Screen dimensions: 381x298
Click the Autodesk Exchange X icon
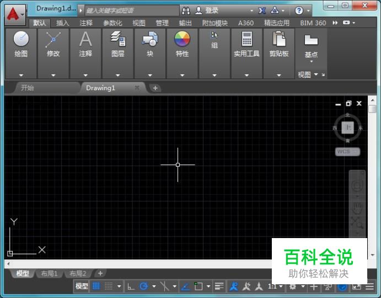tap(262, 10)
